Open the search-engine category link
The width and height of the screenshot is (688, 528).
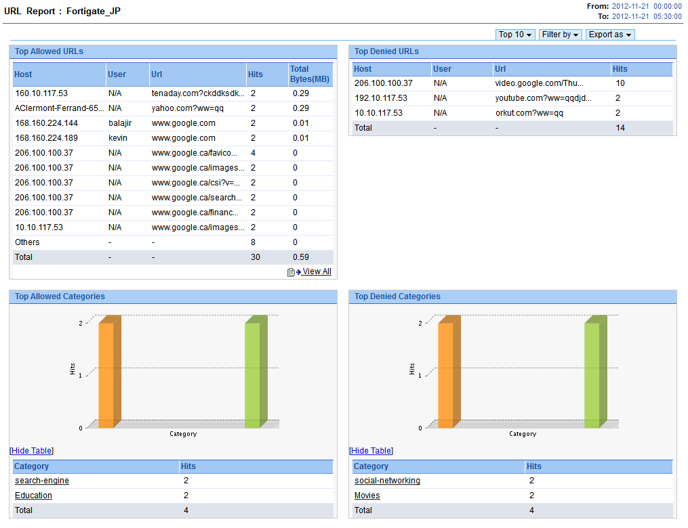tap(42, 481)
